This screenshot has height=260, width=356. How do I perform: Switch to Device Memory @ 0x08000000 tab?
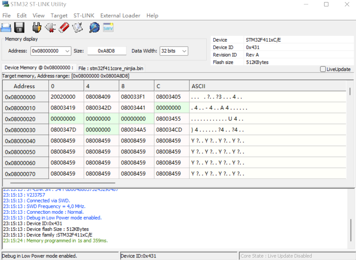point(39,68)
